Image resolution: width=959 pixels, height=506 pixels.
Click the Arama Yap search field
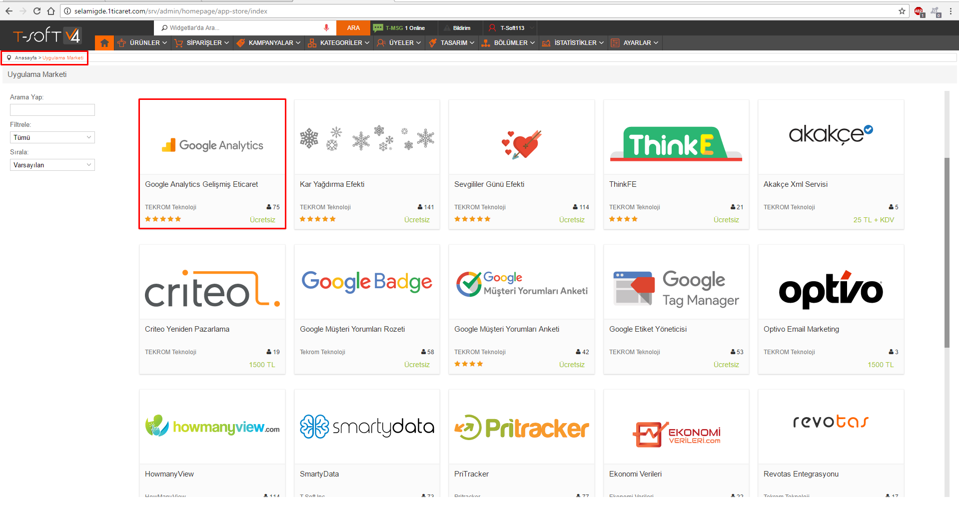(x=52, y=110)
